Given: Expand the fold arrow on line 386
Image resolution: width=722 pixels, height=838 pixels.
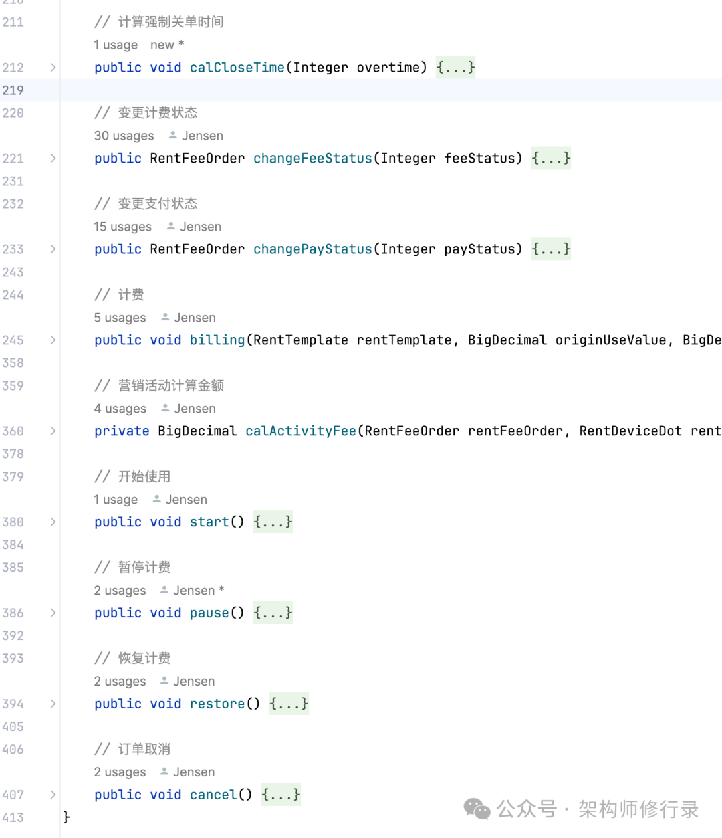Looking at the screenshot, I should pos(53,613).
